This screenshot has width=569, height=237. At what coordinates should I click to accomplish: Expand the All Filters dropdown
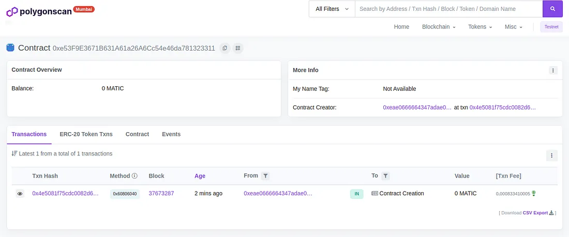332,9
